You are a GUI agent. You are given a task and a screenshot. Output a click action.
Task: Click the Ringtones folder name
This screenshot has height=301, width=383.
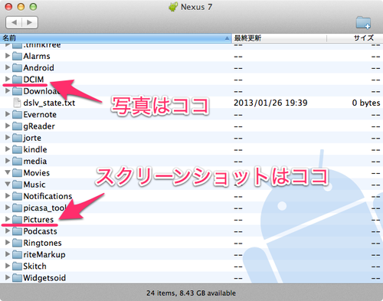pos(42,243)
